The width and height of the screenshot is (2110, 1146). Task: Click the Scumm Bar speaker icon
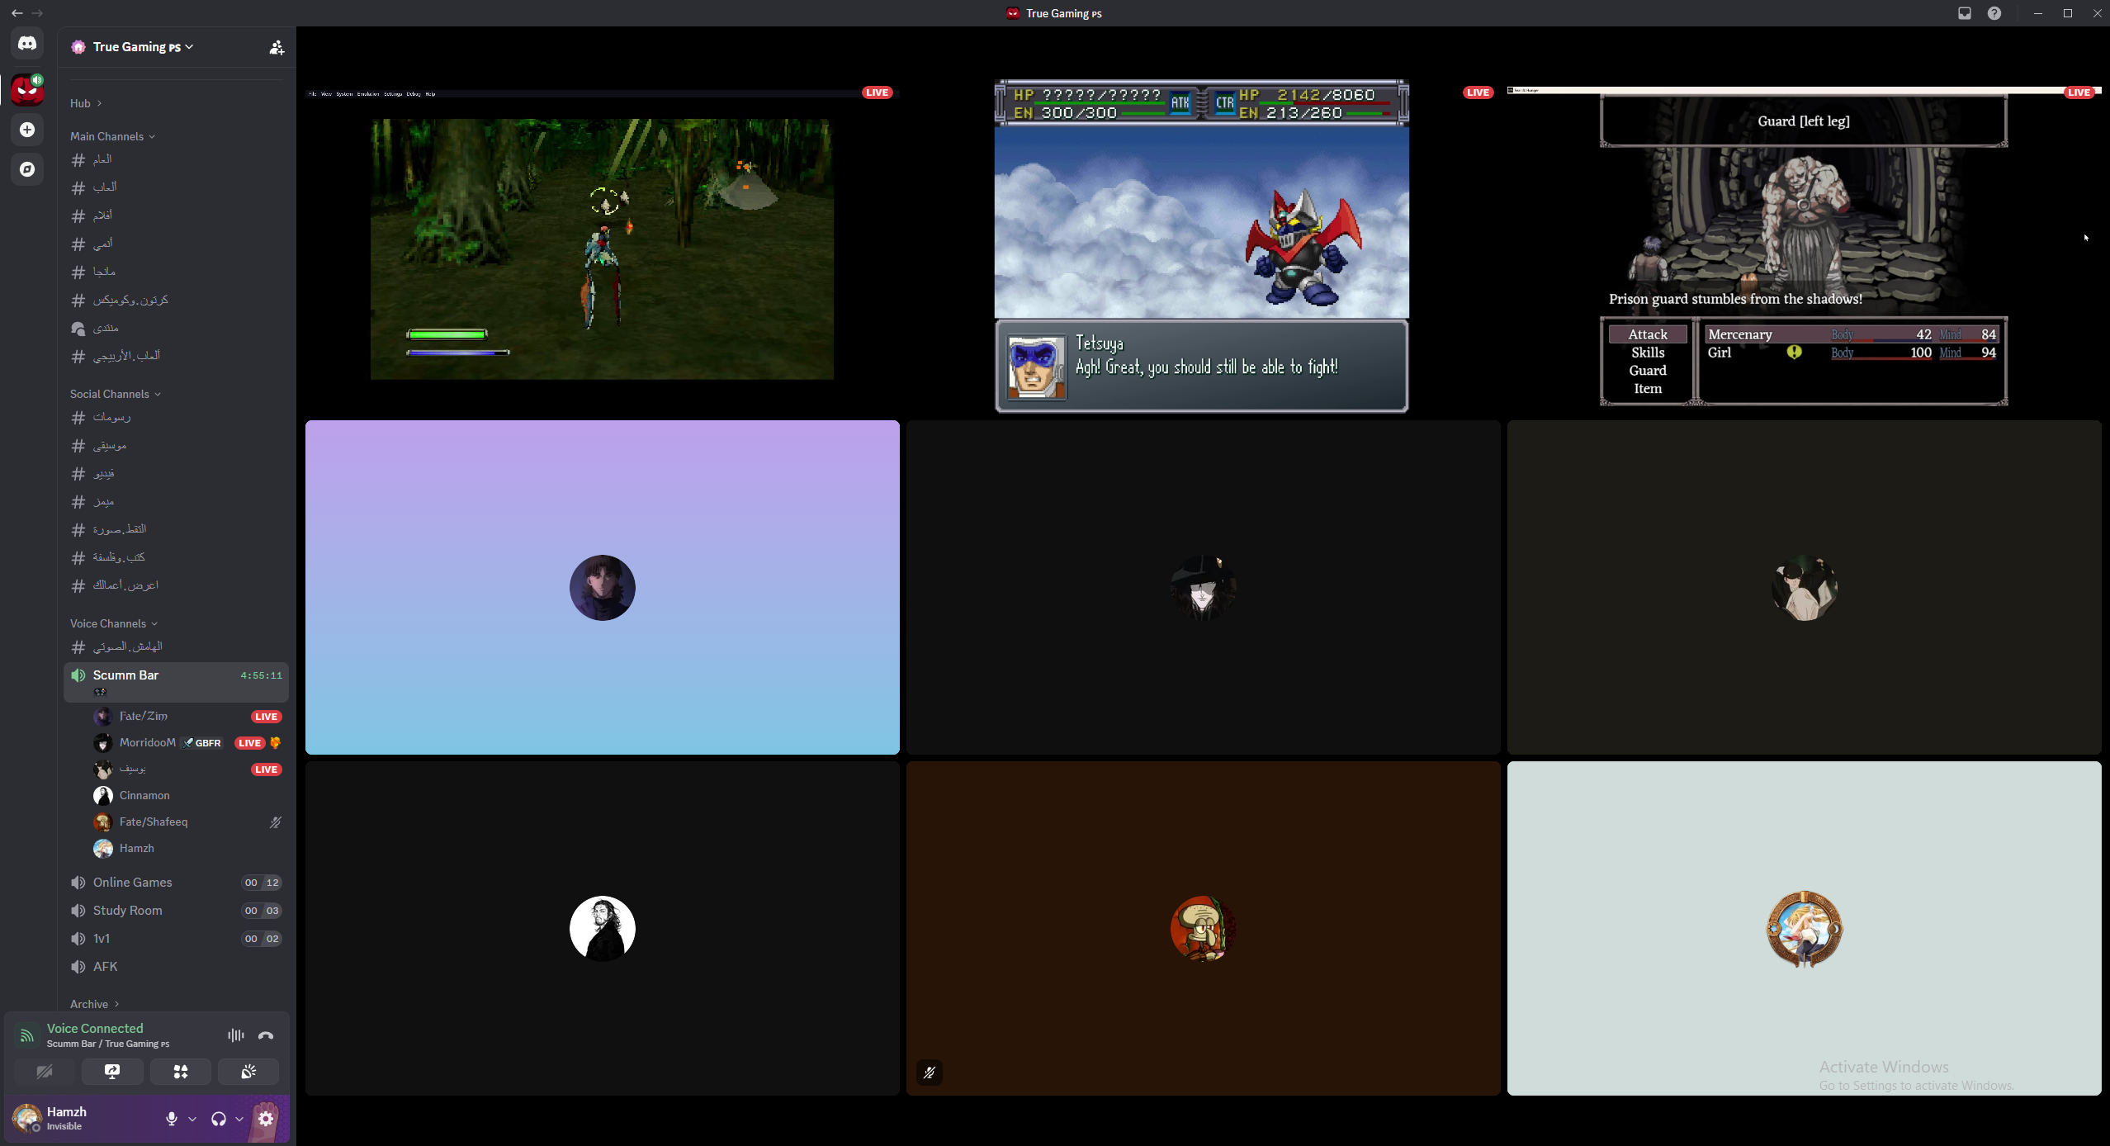(x=78, y=675)
